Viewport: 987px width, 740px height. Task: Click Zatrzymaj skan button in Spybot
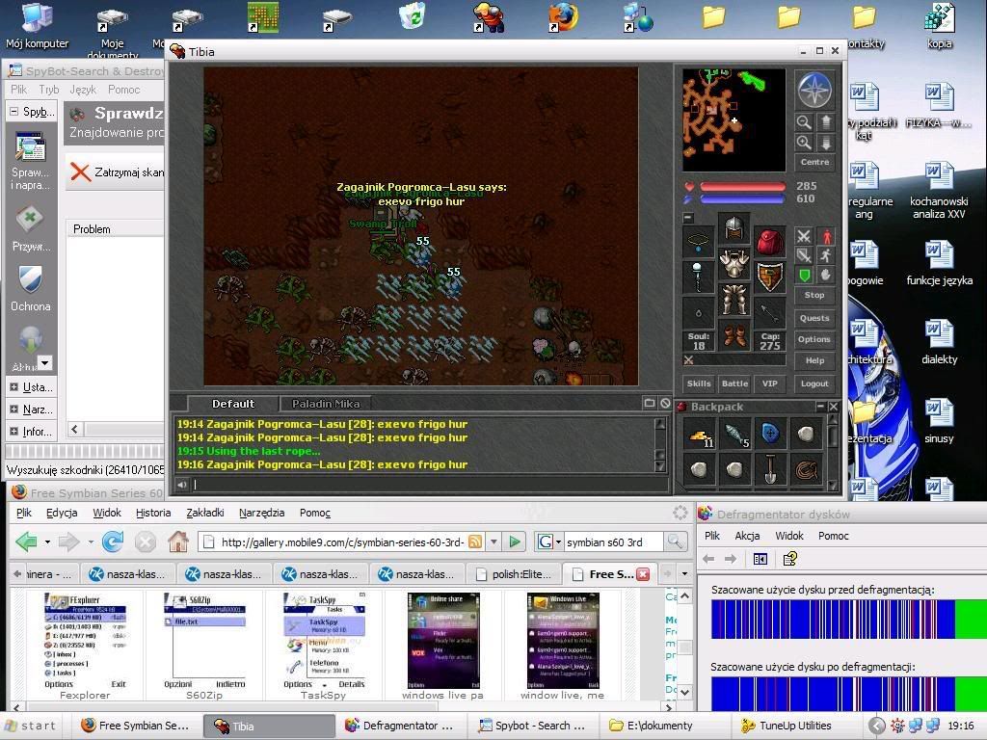coord(117,172)
